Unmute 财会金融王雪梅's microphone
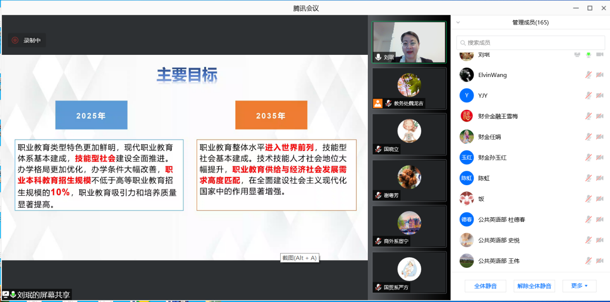This screenshot has width=610, height=302. (x=588, y=116)
